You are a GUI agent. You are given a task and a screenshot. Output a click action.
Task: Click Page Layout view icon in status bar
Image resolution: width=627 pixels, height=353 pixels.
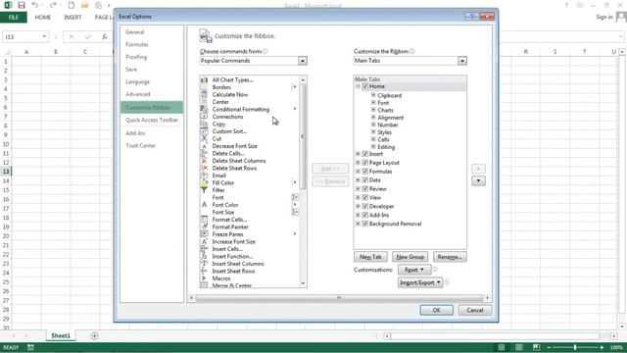pos(518,347)
